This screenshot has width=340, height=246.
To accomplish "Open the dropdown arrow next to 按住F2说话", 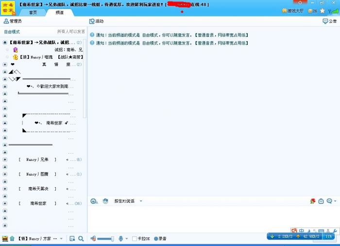I will click(x=141, y=201).
